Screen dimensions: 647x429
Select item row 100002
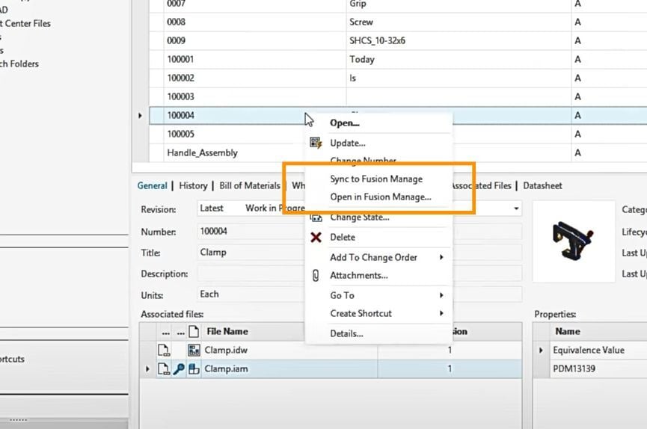pos(398,78)
